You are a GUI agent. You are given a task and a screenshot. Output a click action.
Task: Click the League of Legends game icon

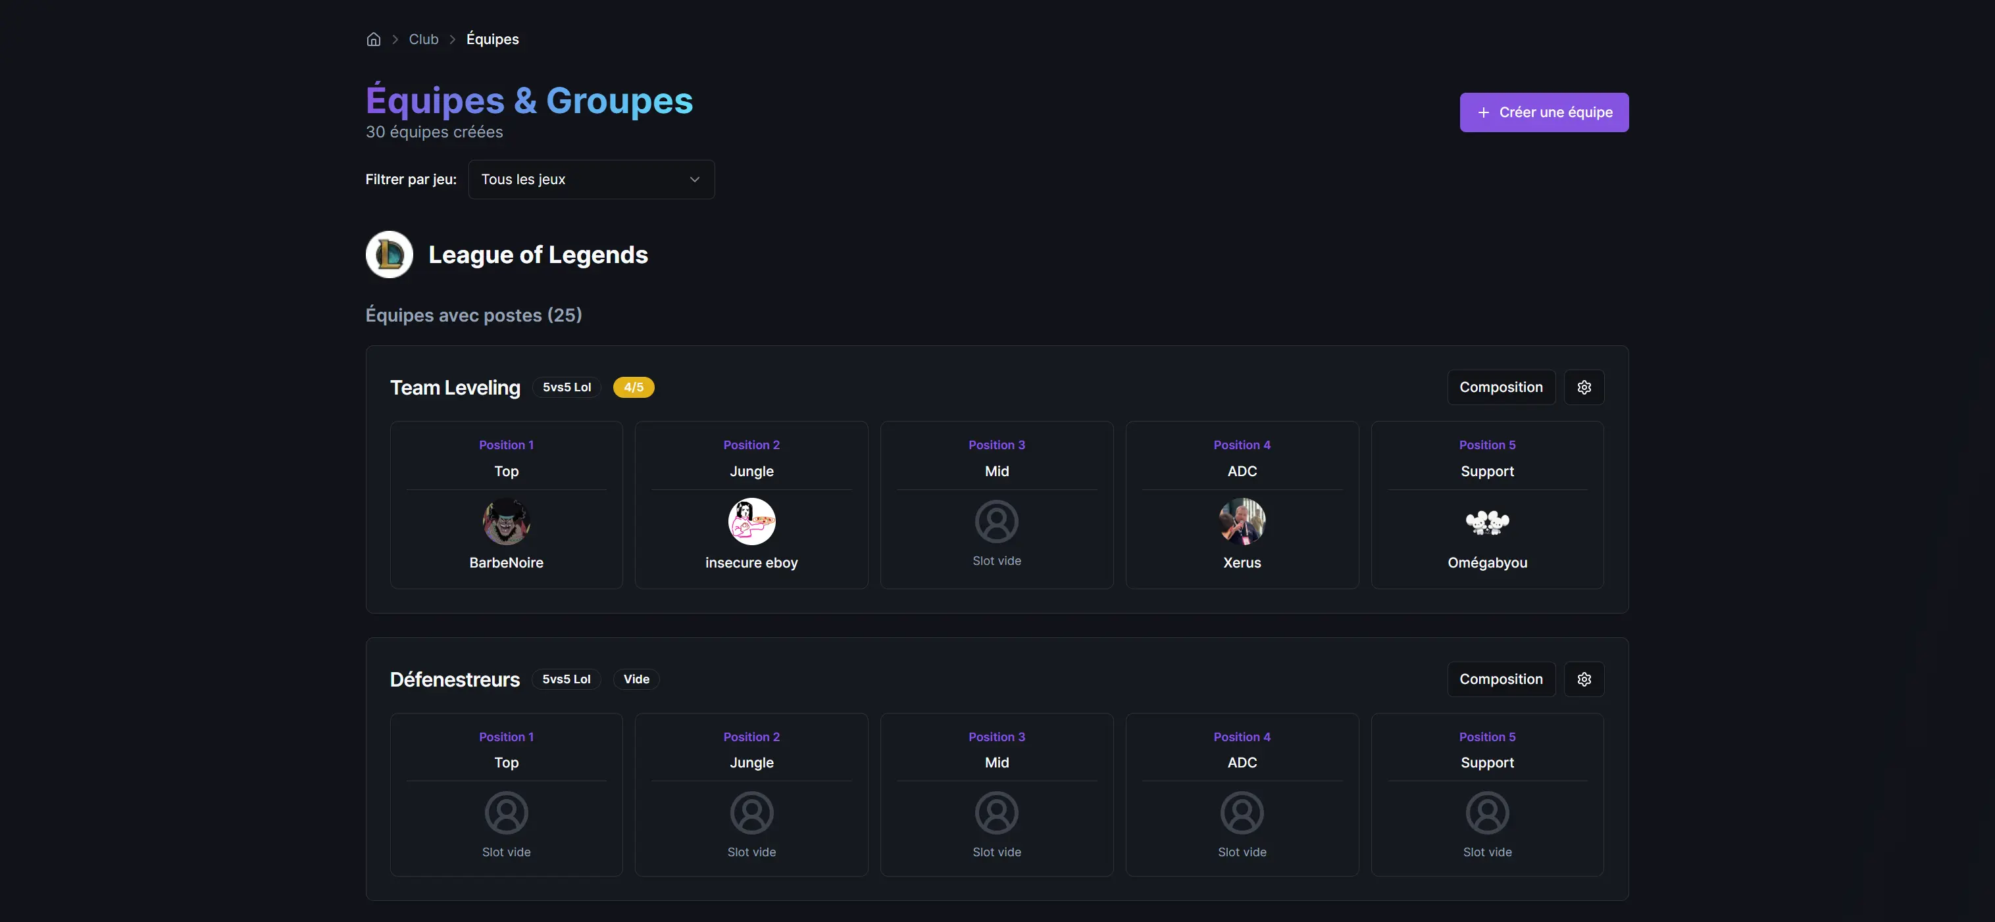coord(389,254)
